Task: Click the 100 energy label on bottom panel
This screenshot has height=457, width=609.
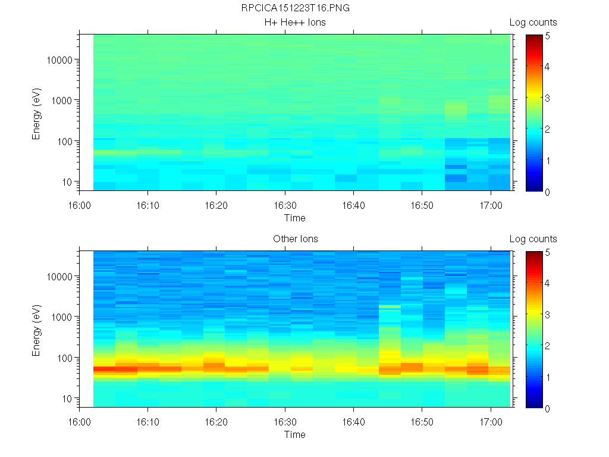Action: pyautogui.click(x=65, y=358)
